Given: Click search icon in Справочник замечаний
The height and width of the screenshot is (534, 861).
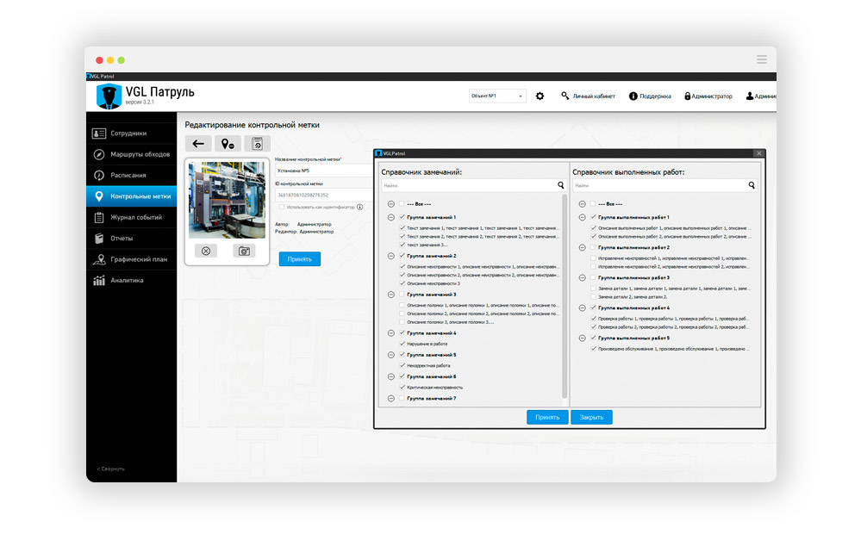Looking at the screenshot, I should click(560, 185).
